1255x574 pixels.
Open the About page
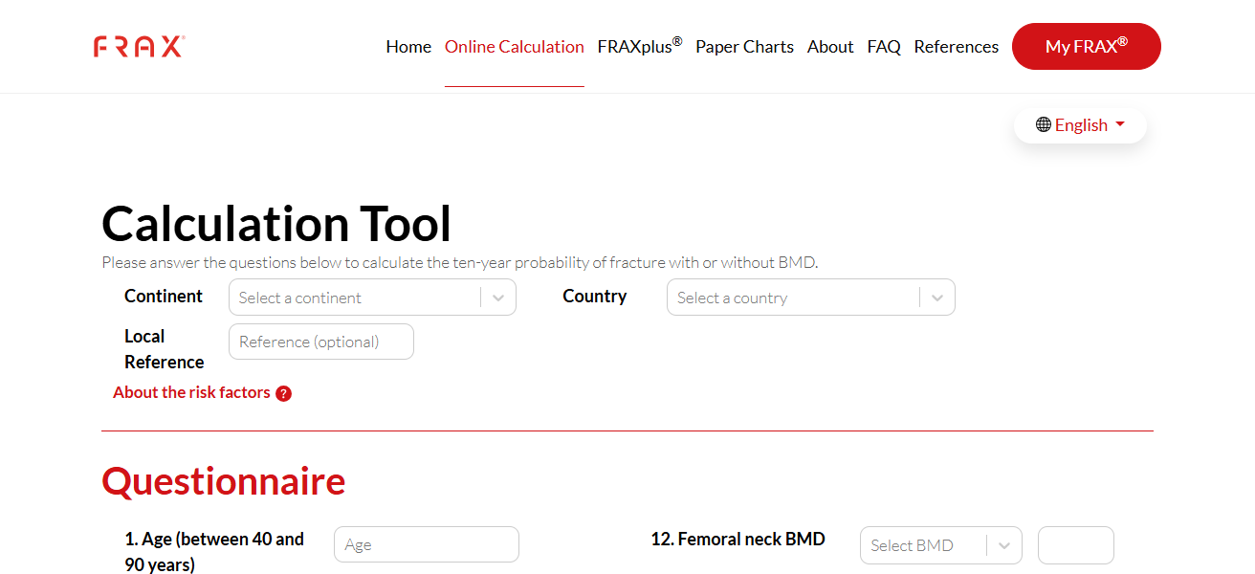point(829,47)
